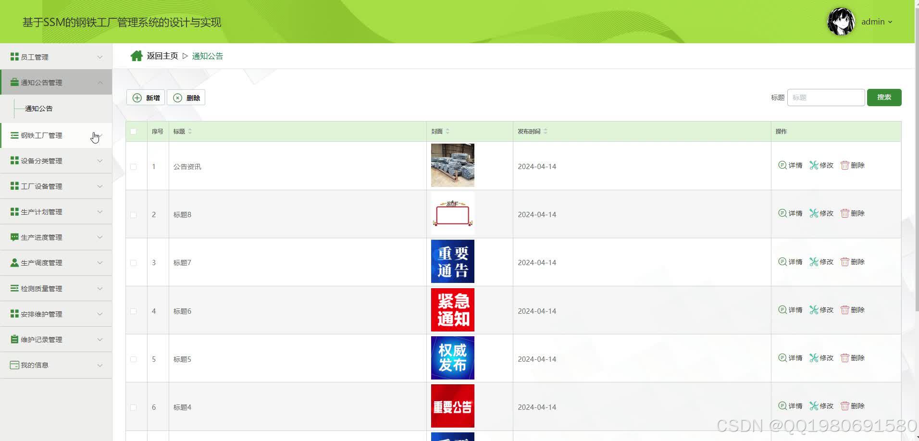
Task: Select 生产计划管理 menu label
Action: pyautogui.click(x=41, y=212)
